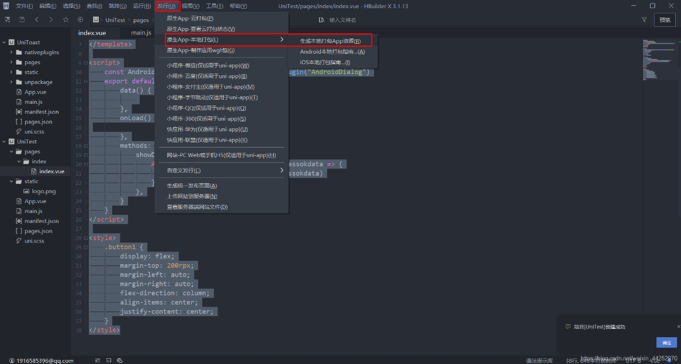Open main.js in the UniToast project
Screen dimensions: 681x364
pyautogui.click(x=33, y=102)
